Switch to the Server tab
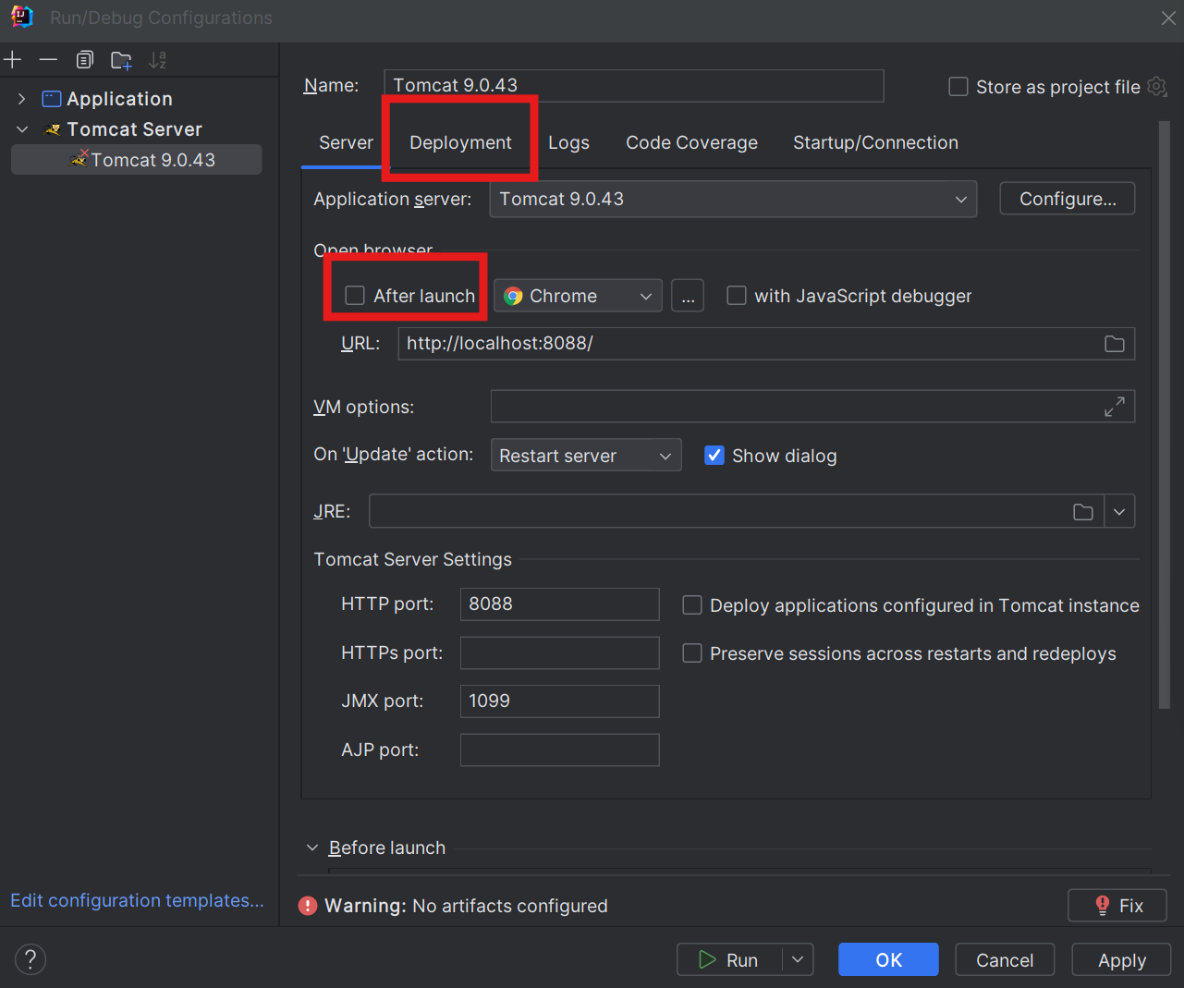Screen dimensions: 1184x988 click(x=346, y=142)
